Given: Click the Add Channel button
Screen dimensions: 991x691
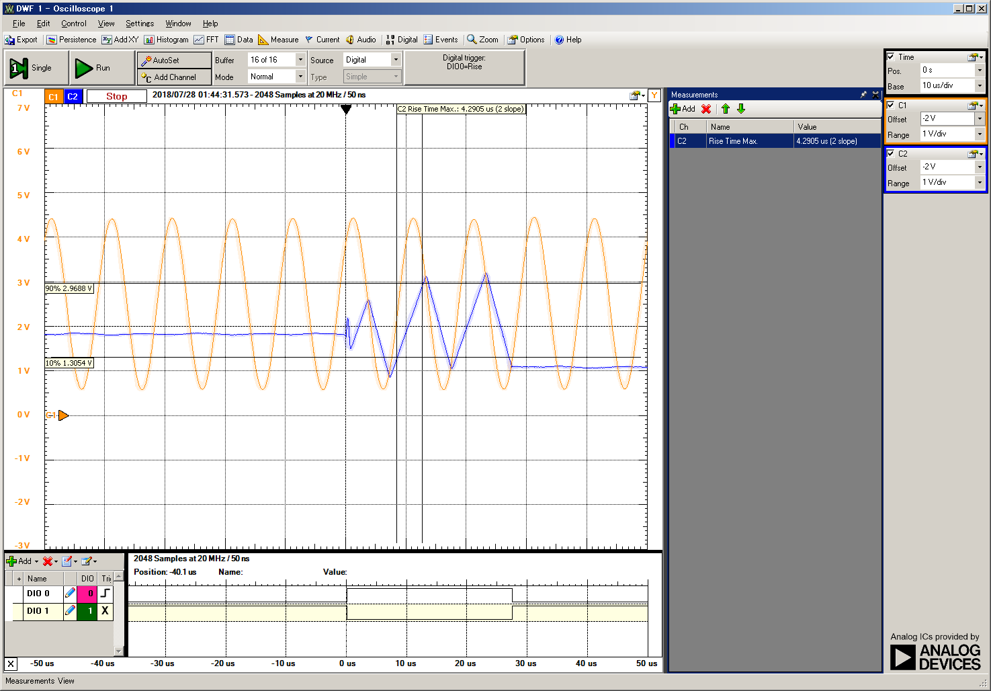Looking at the screenshot, I should tap(174, 77).
